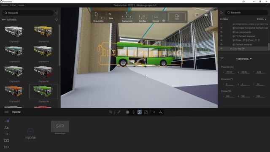Activate the Scale gizmo tool

pos(146,112)
